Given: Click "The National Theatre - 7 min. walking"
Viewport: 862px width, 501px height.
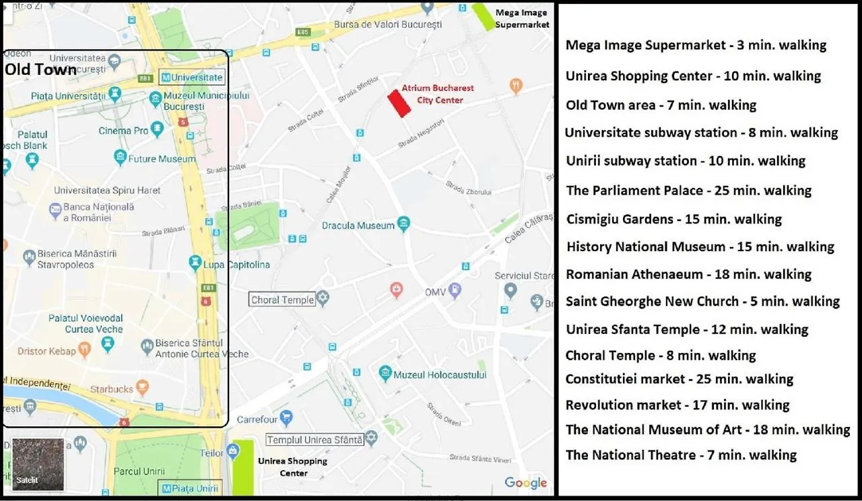Looking at the screenshot, I should 681,455.
